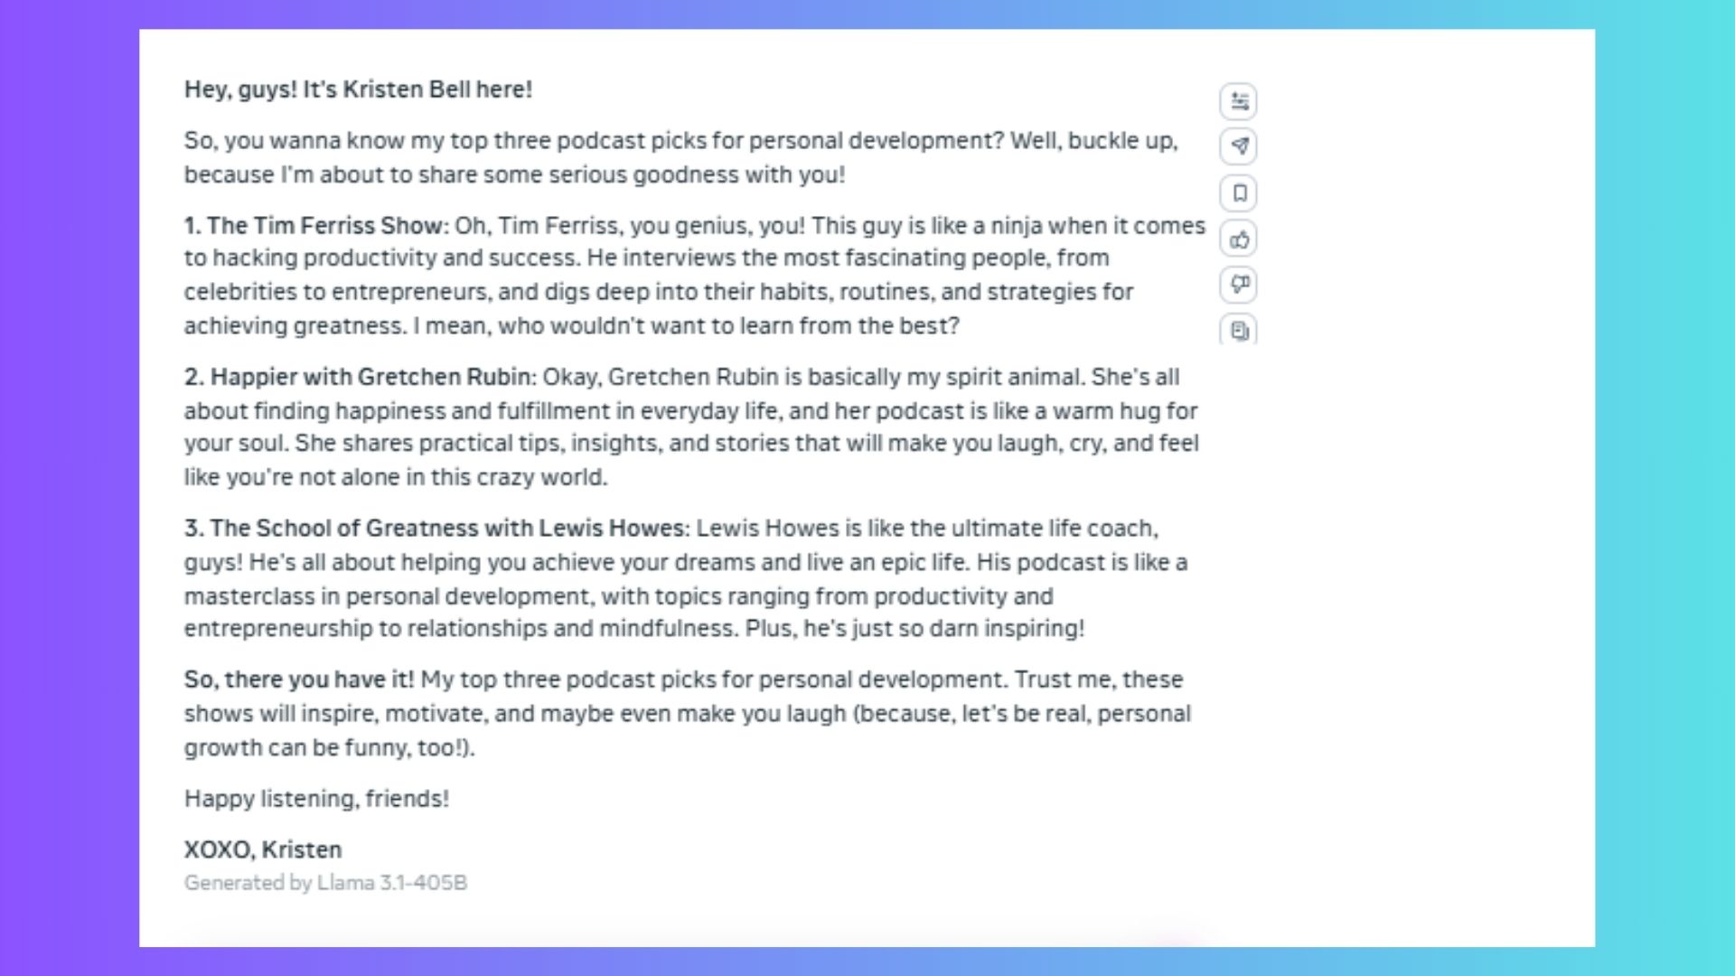Click the "XOXO, Kristen" sign-off
The height and width of the screenshot is (976, 1735).
[x=263, y=849]
